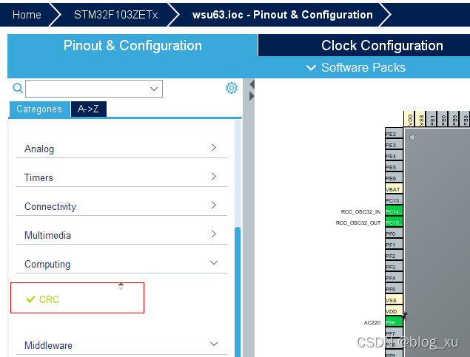The height and width of the screenshot is (357, 470).
Task: Click the PE1 pin in top row
Action: click(x=432, y=119)
